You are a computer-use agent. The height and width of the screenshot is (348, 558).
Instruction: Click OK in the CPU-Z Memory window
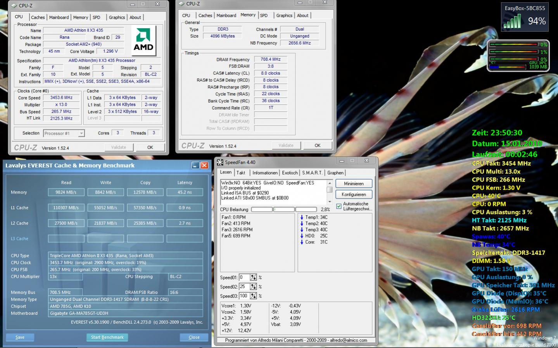318,146
